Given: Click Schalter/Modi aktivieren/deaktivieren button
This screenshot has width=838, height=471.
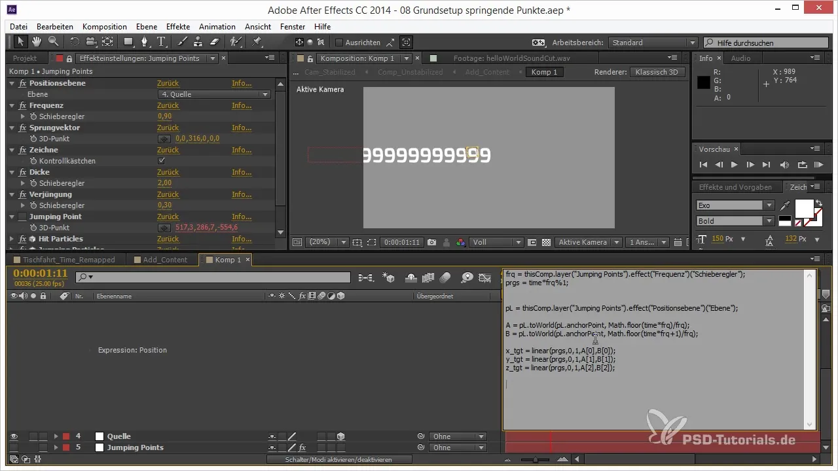Looking at the screenshot, I should pos(339,460).
